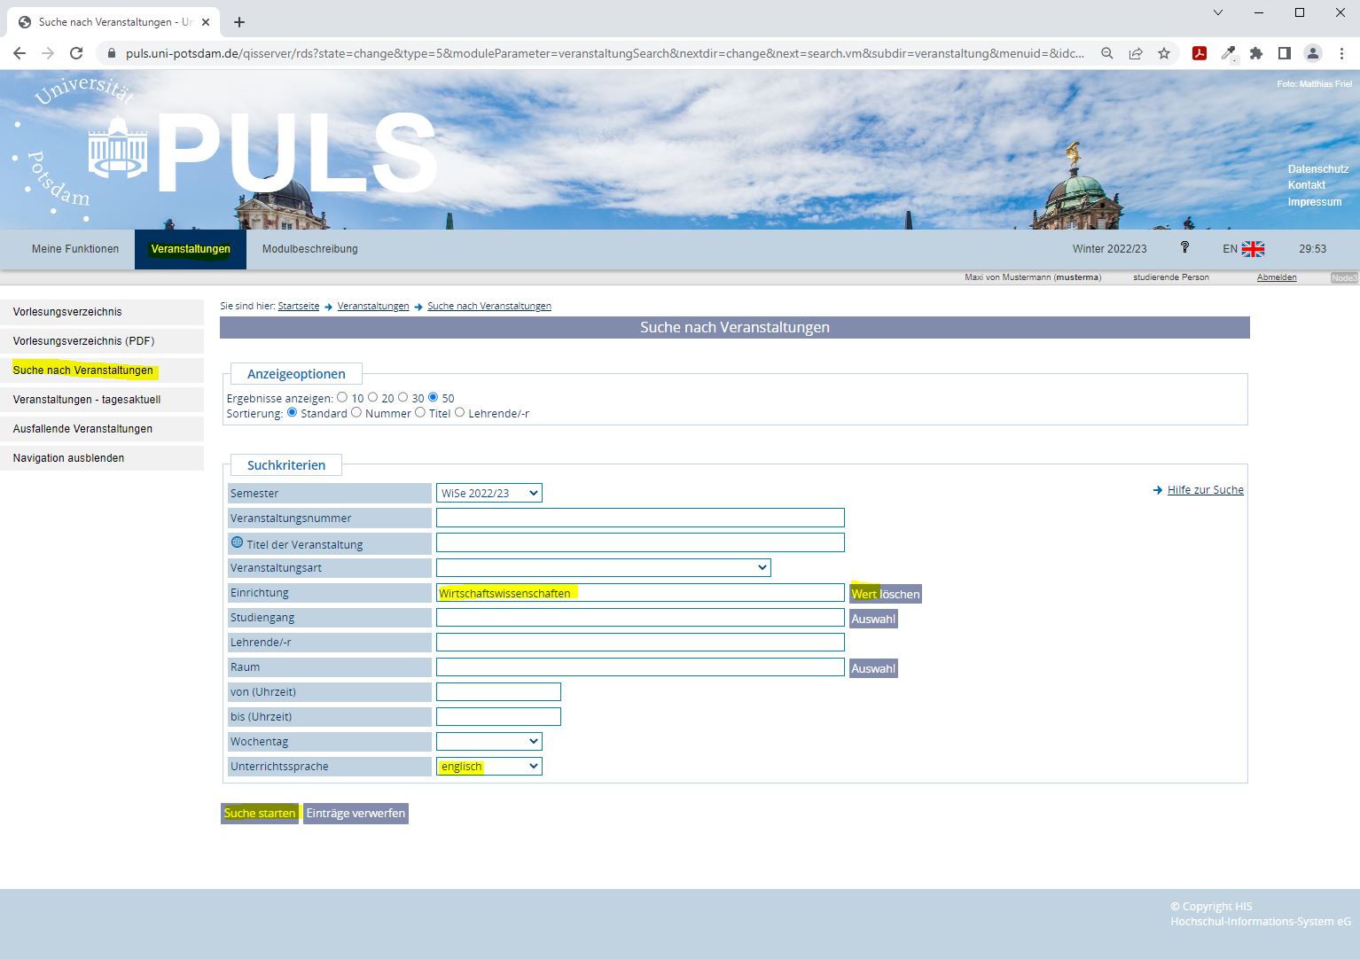Image resolution: width=1360 pixels, height=959 pixels.
Task: Open the Hilfe zur Suche link
Action: tap(1205, 490)
